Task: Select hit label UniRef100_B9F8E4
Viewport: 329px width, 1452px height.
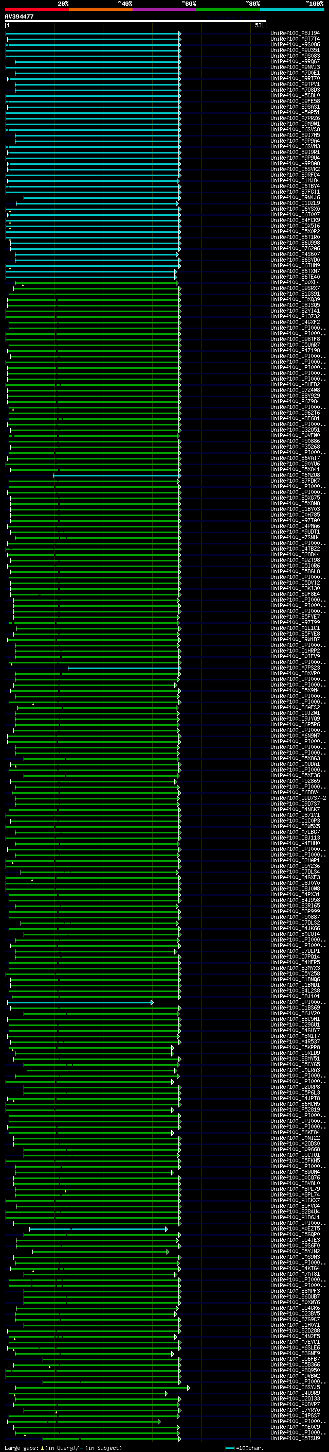Action: [x=295, y=594]
